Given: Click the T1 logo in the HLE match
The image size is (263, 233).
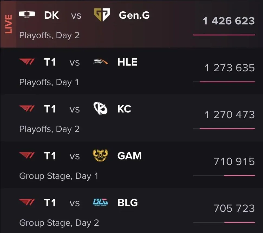Looking at the screenshot, I should [27, 62].
